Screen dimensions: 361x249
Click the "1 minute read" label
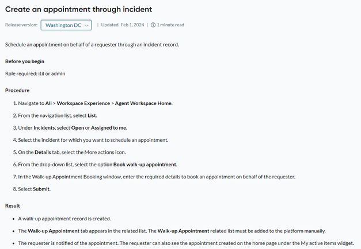[170, 25]
